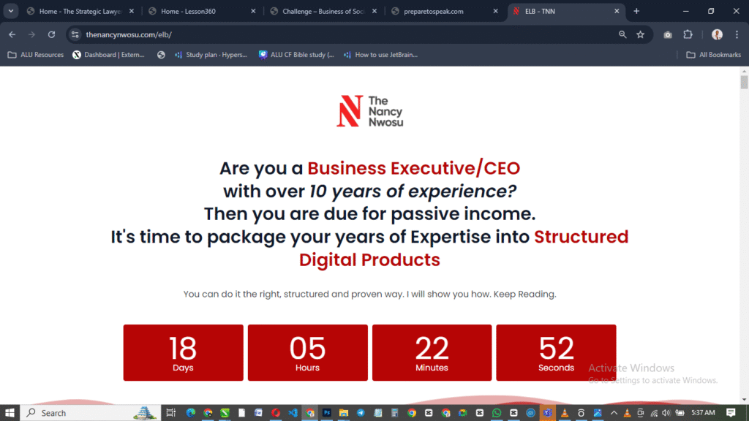Open the ALU Resources bookmark folder
The image size is (749, 421).
click(x=35, y=55)
